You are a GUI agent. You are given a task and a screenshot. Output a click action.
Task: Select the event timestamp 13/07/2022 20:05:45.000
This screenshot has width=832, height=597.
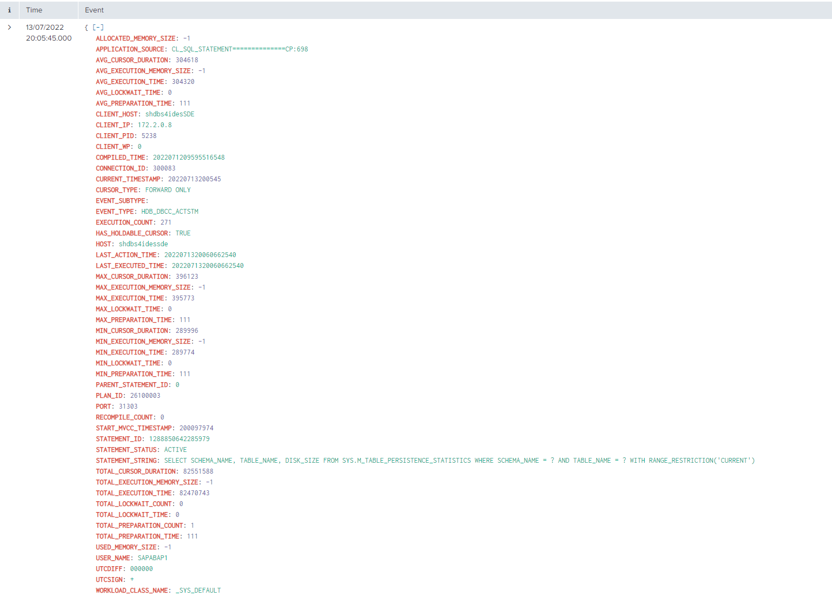pos(48,32)
